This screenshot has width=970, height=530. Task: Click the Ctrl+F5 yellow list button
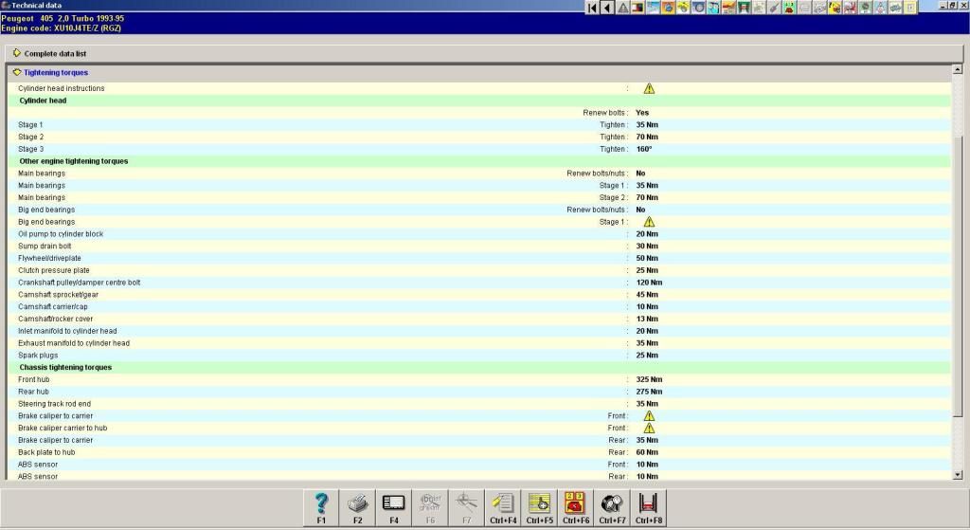[539, 507]
